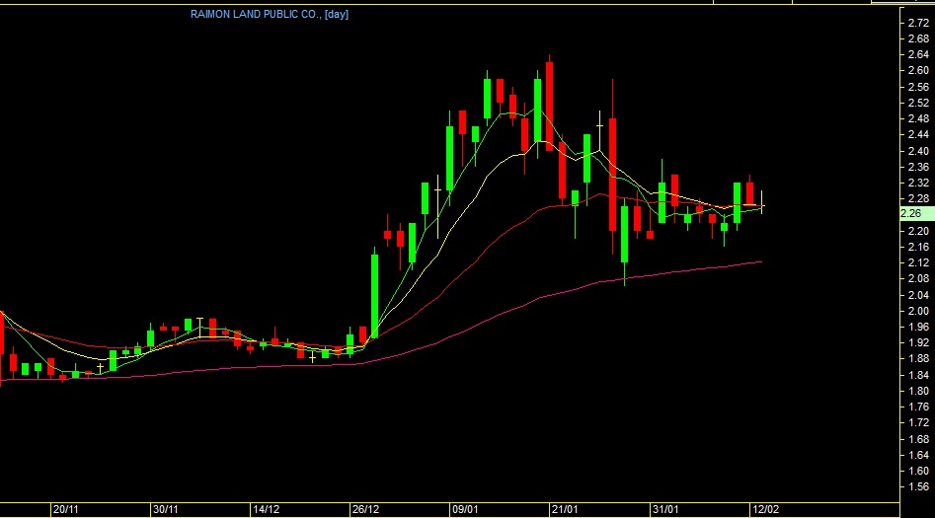Viewport: 935px width, 518px height.
Task: Pick the 1.84 price level
Action: click(917, 375)
